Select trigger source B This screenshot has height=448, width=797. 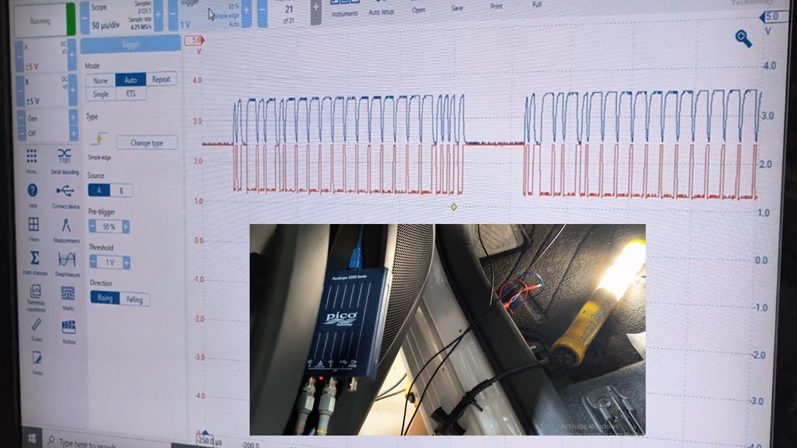[x=121, y=191]
